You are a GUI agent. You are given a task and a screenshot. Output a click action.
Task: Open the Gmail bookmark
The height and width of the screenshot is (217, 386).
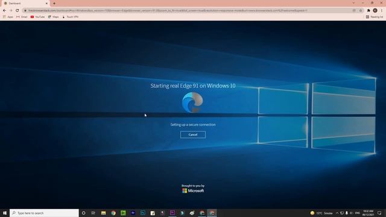click(x=22, y=17)
